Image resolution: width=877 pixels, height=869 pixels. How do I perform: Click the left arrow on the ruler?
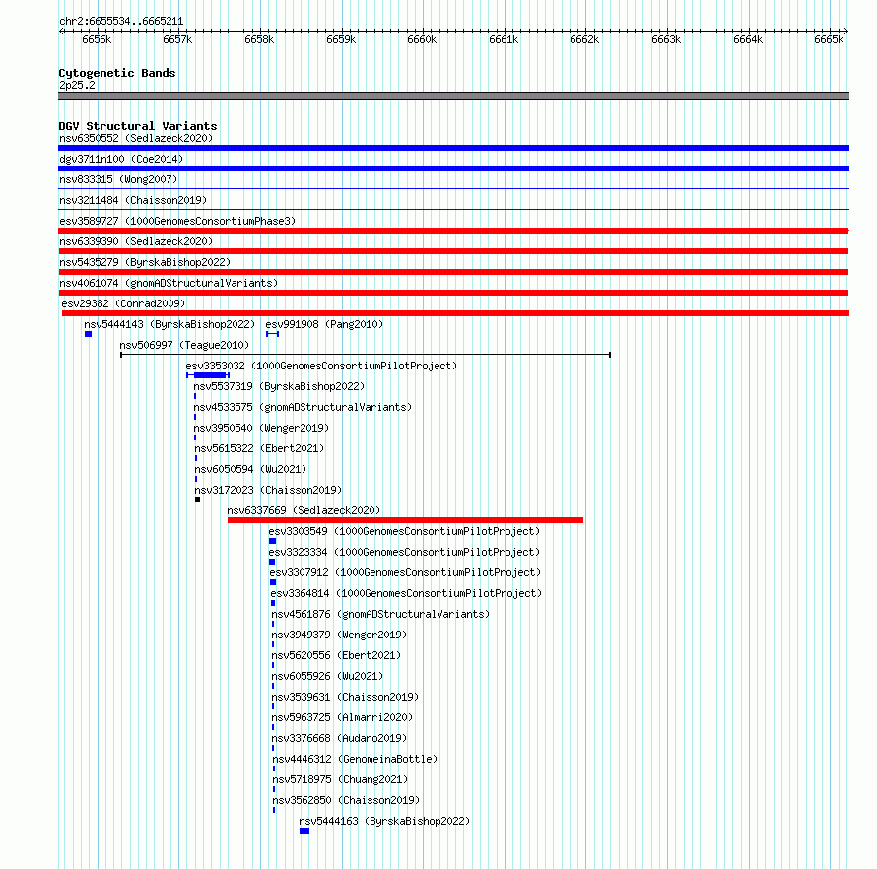point(61,31)
